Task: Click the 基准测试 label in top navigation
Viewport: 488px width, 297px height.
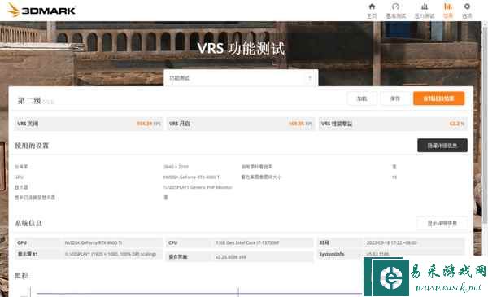Action: click(396, 16)
